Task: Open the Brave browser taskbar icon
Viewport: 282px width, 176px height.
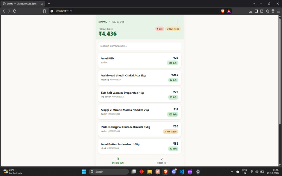Action: click(166, 172)
